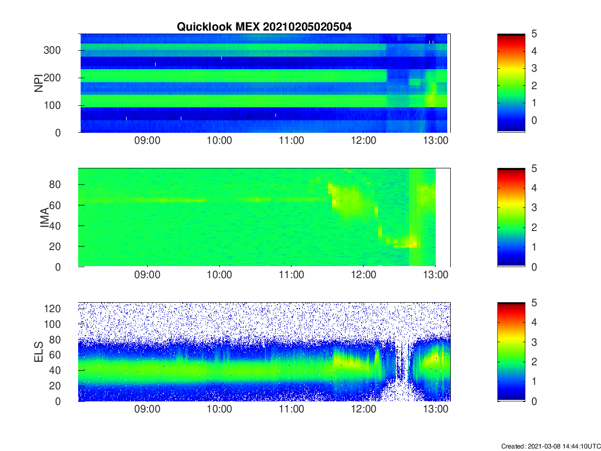601x451 pixels.
Task: Click the 5 label on ELS colorbar
Action: (x=534, y=303)
